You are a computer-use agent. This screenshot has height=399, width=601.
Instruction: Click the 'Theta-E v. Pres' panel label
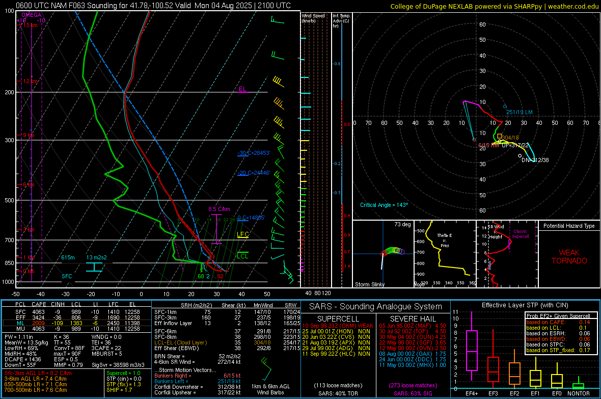click(x=444, y=240)
